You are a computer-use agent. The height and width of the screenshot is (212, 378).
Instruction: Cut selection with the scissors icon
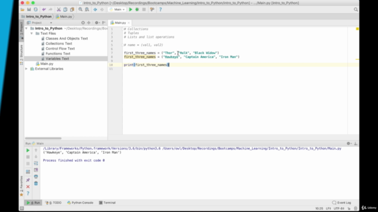58,9
